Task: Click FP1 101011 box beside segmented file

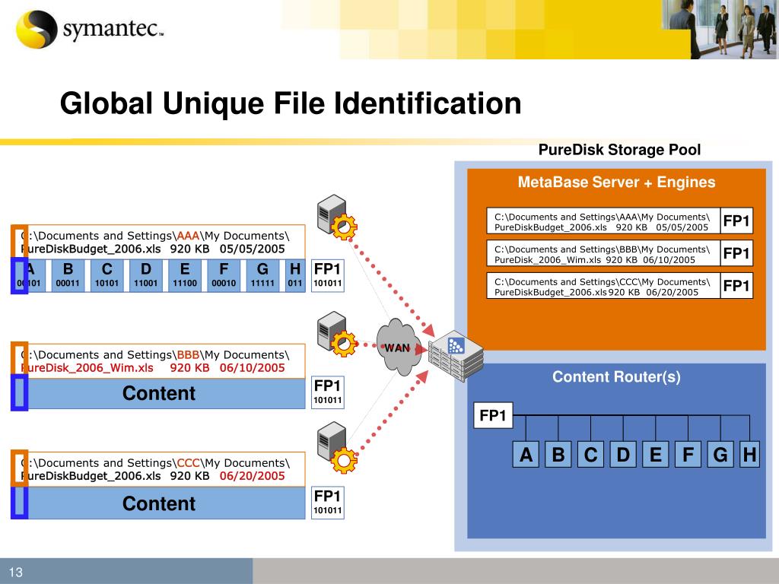Action: [x=327, y=275]
